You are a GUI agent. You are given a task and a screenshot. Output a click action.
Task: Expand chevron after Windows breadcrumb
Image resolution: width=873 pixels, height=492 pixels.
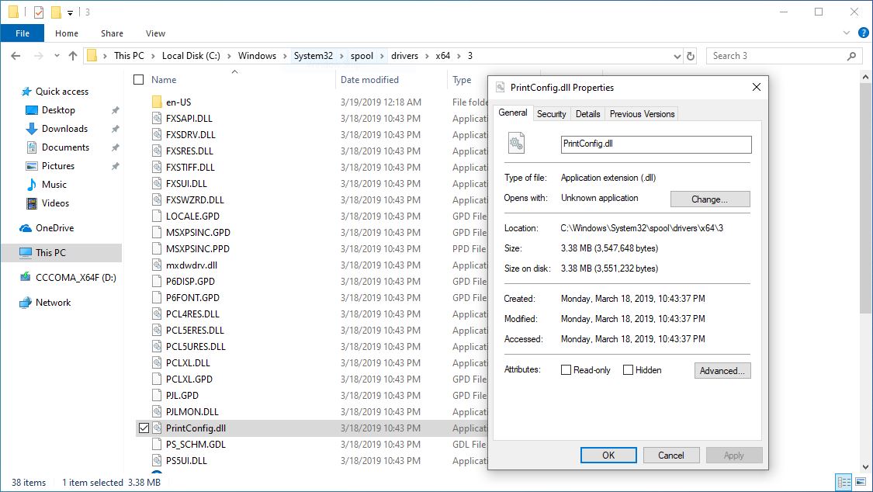point(285,56)
